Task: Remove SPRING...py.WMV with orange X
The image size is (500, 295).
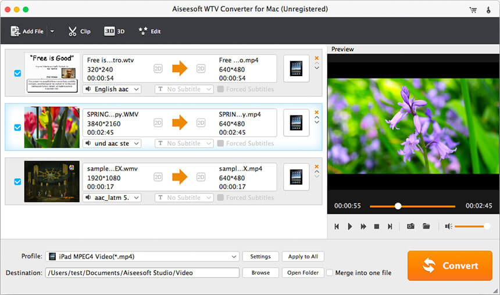Action: point(317,112)
